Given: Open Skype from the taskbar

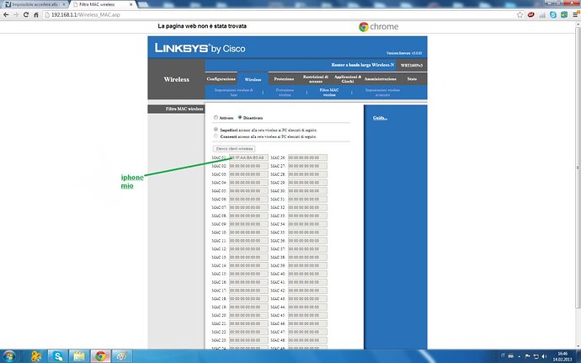Looking at the screenshot, I should click(x=56, y=355).
